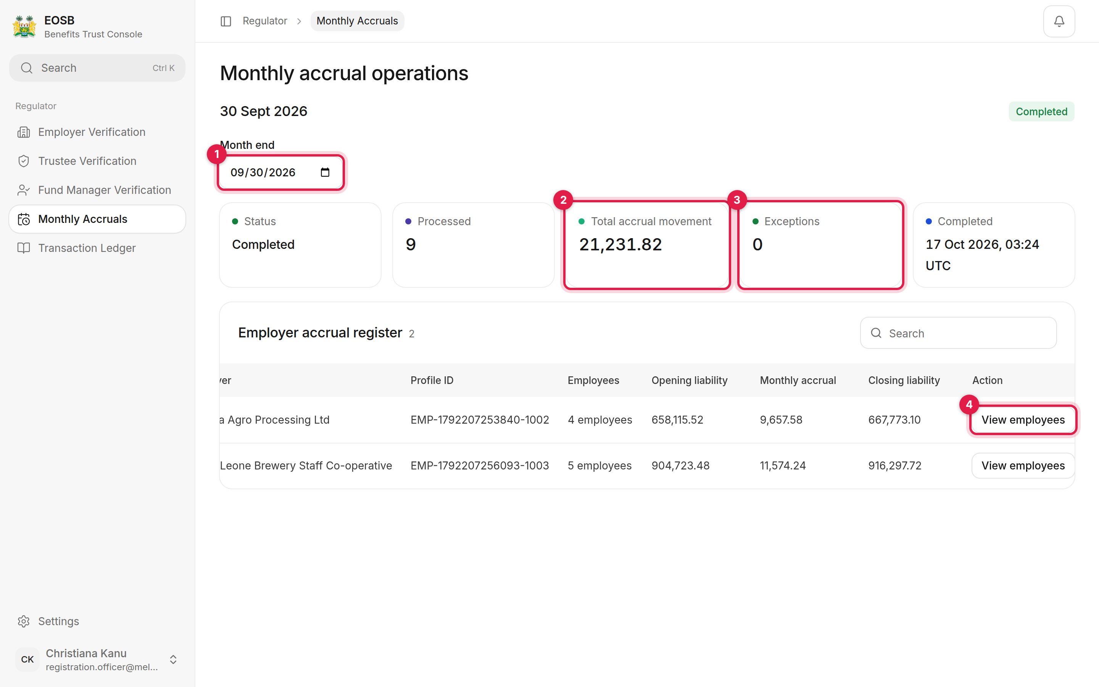Click the Opening liability column header

click(x=690, y=380)
